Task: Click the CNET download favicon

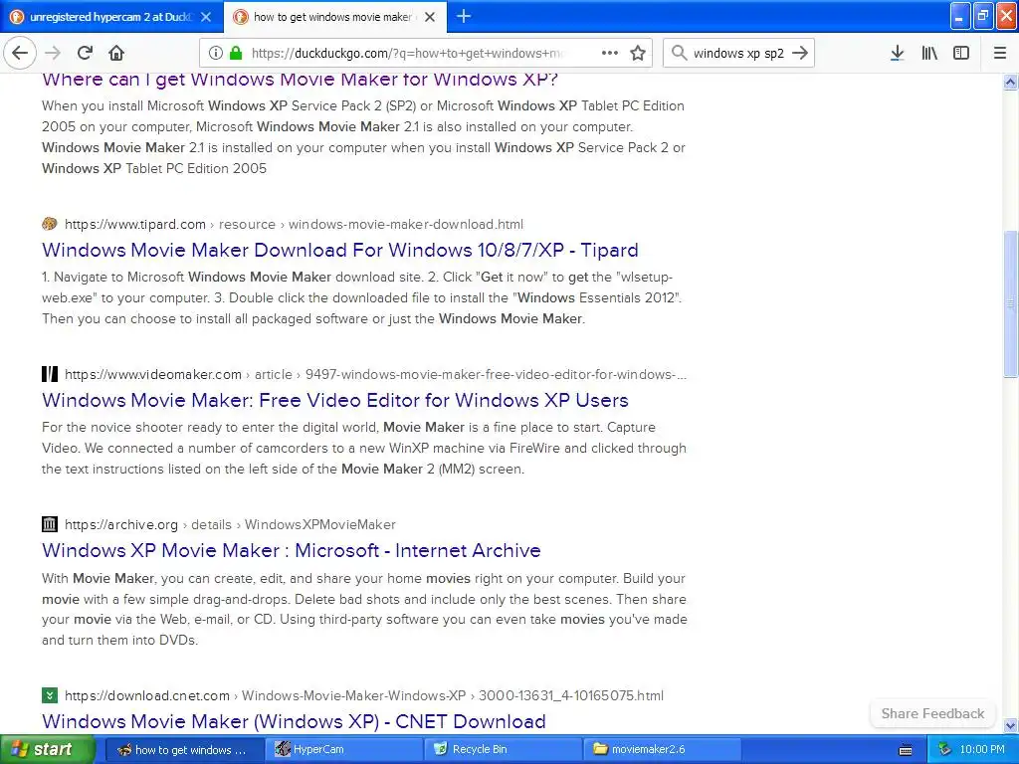Action: click(x=50, y=695)
